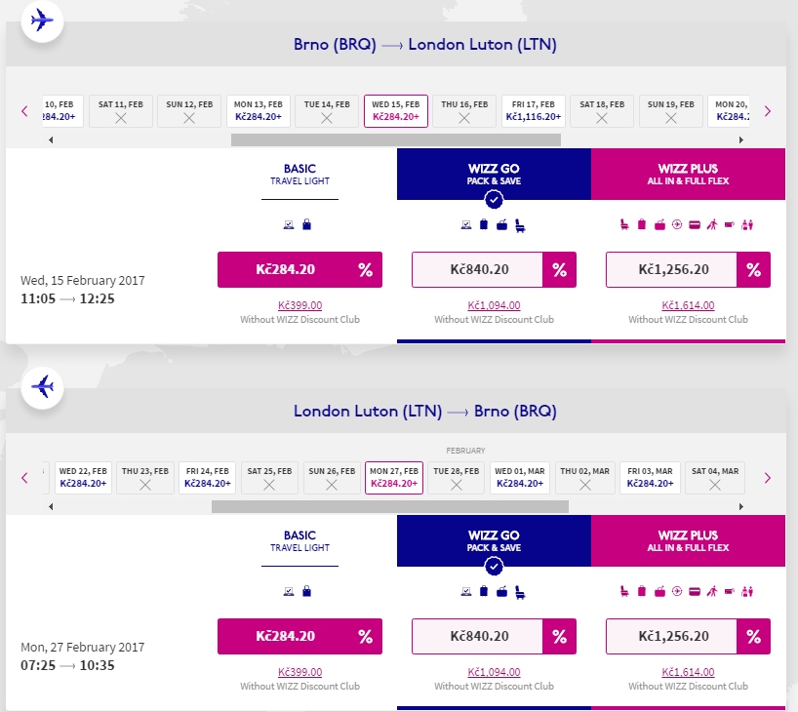Viewport: 798px width, 712px height.
Task: Toggle the return WIZZ GO checkmark selector
Action: click(494, 566)
